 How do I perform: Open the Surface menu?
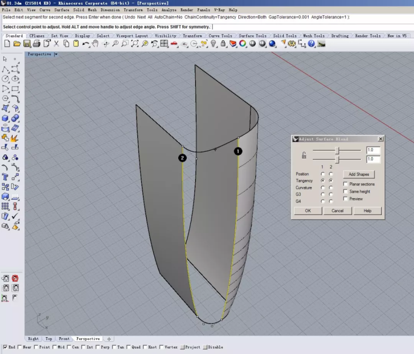click(x=62, y=10)
